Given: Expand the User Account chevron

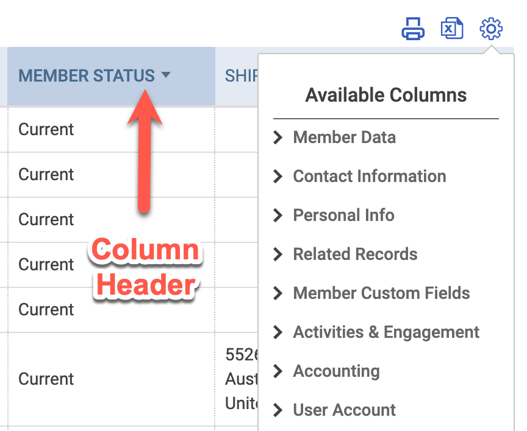Looking at the screenshot, I should (278, 410).
